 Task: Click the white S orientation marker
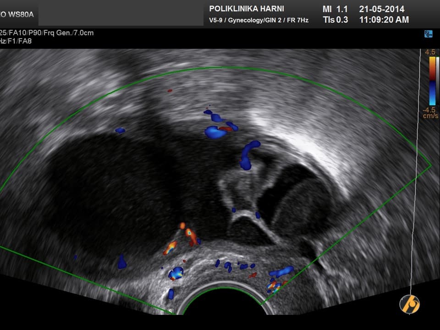tap(171, 312)
